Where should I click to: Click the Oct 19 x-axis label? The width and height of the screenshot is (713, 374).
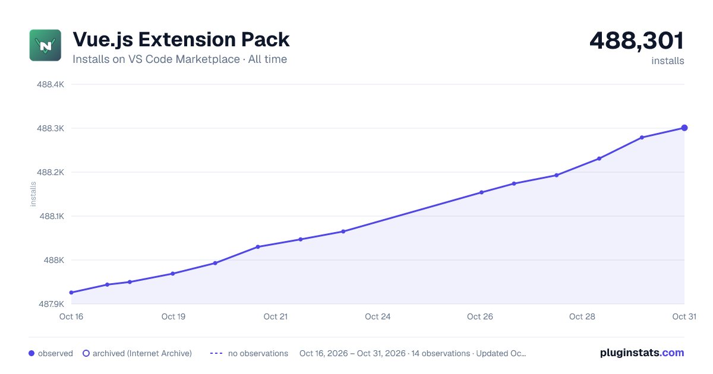(173, 316)
